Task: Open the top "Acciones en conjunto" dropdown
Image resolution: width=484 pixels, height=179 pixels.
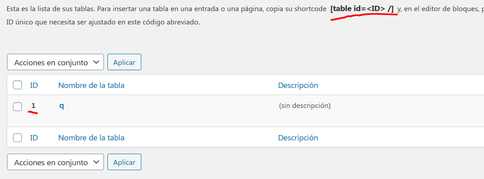Action: (x=55, y=62)
